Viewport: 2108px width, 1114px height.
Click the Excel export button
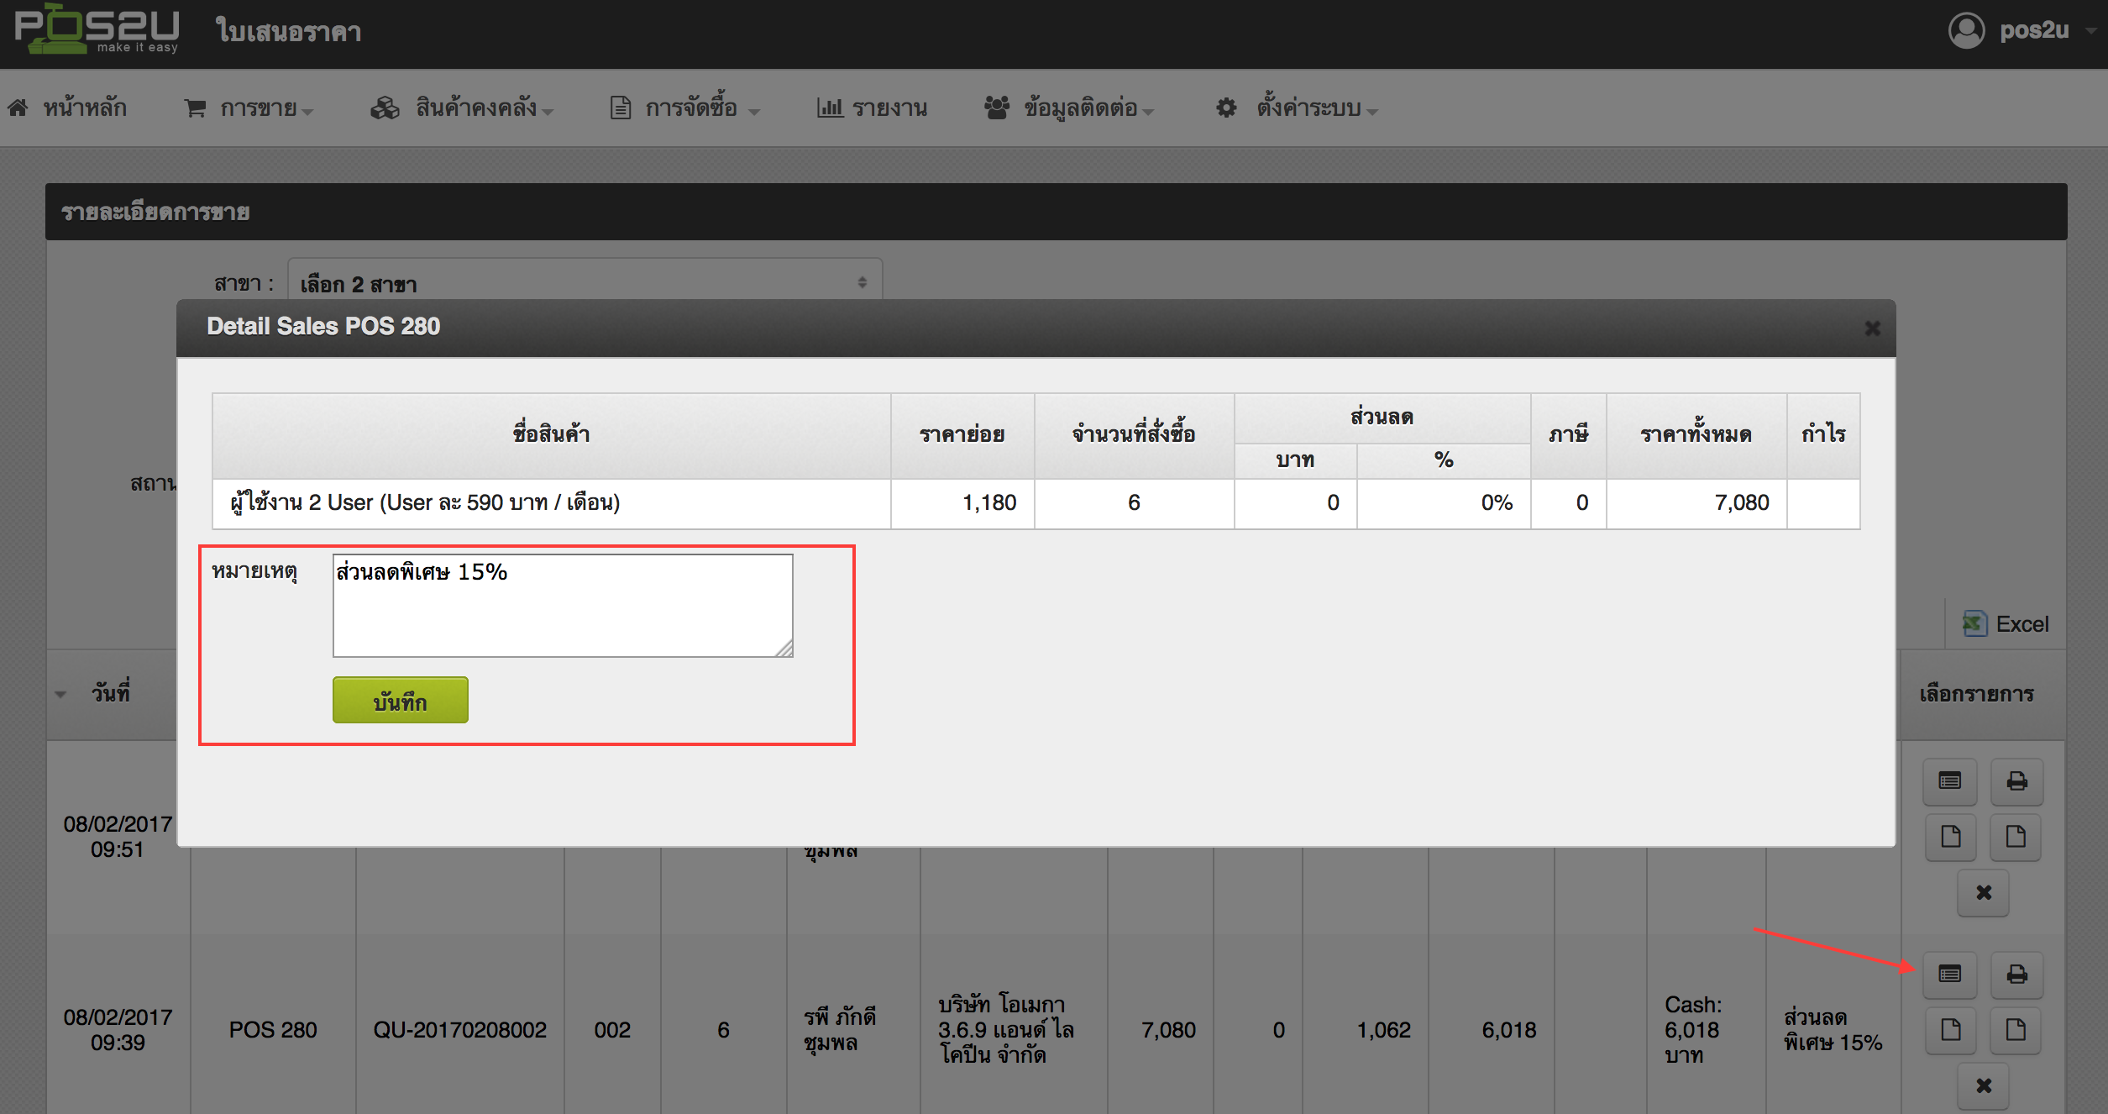2006,624
